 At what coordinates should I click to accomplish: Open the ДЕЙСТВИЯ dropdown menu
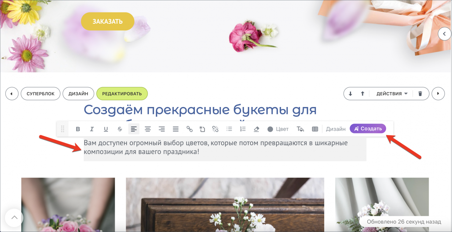pos(392,94)
